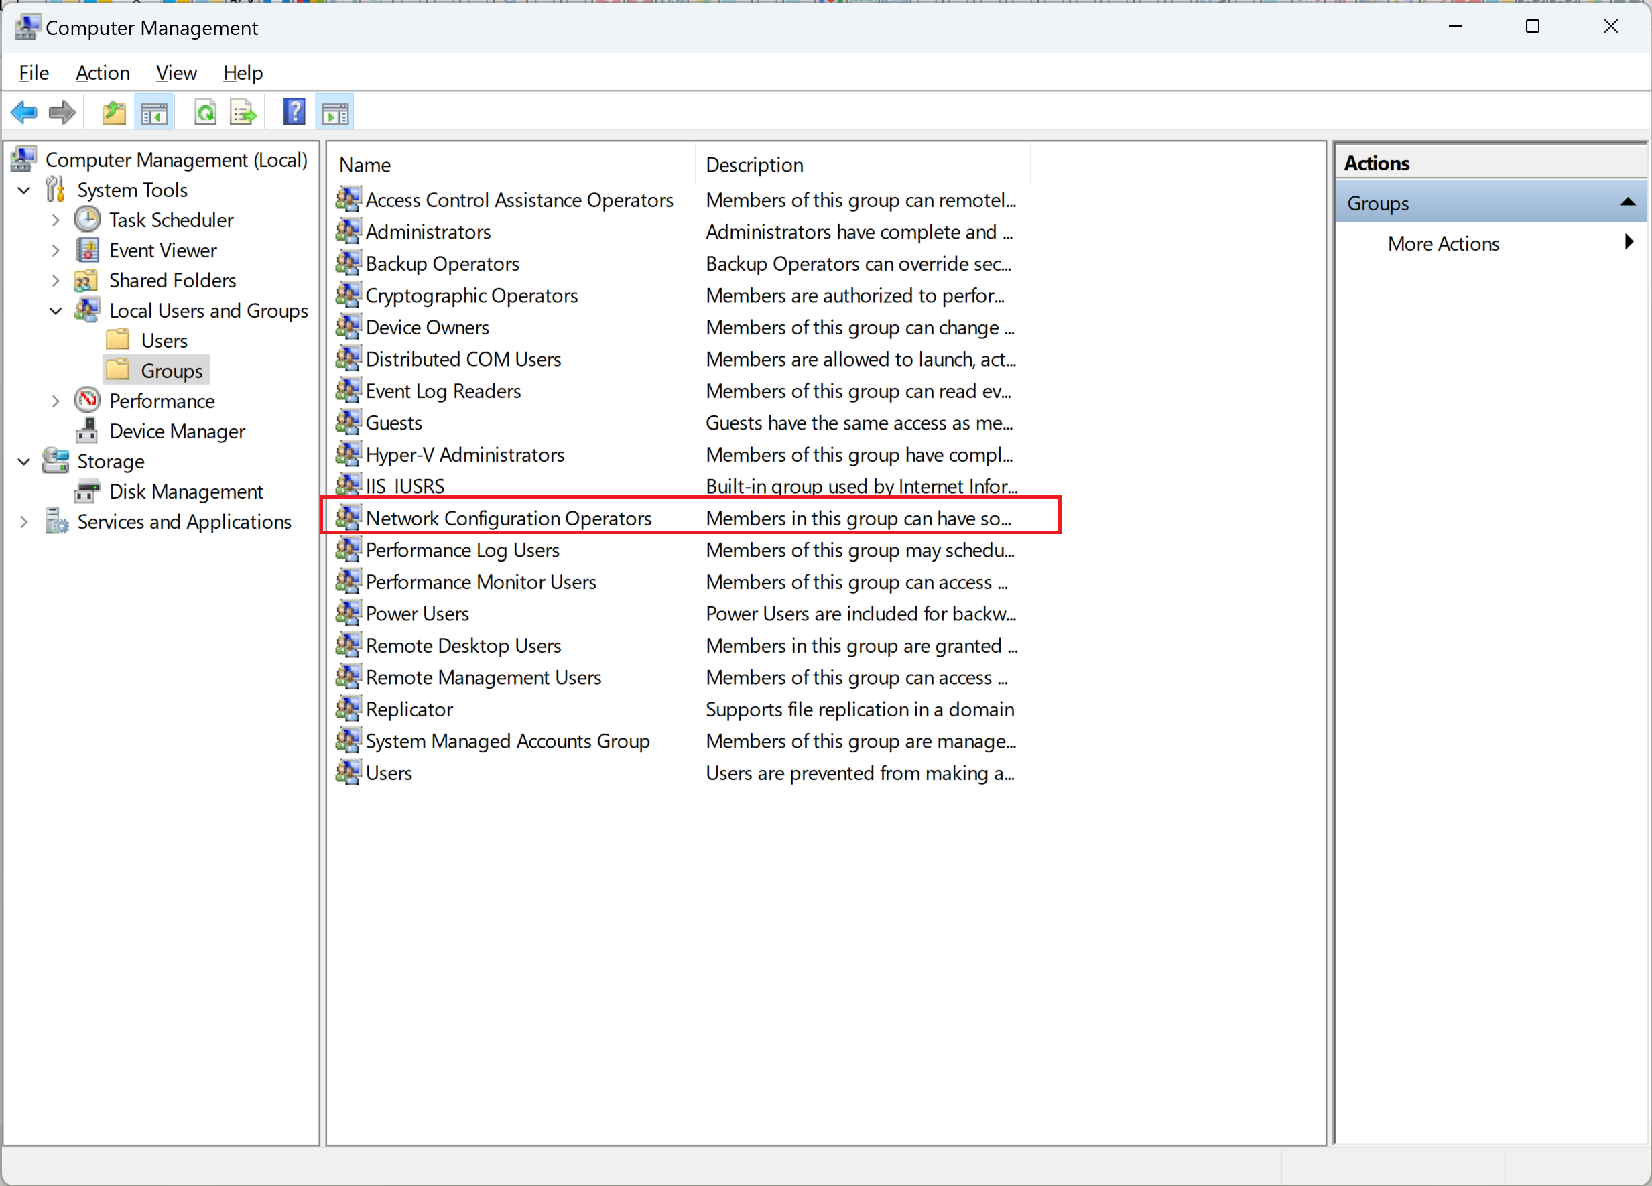
Task: Select Access Control Assistance Operators group
Action: coord(519,200)
